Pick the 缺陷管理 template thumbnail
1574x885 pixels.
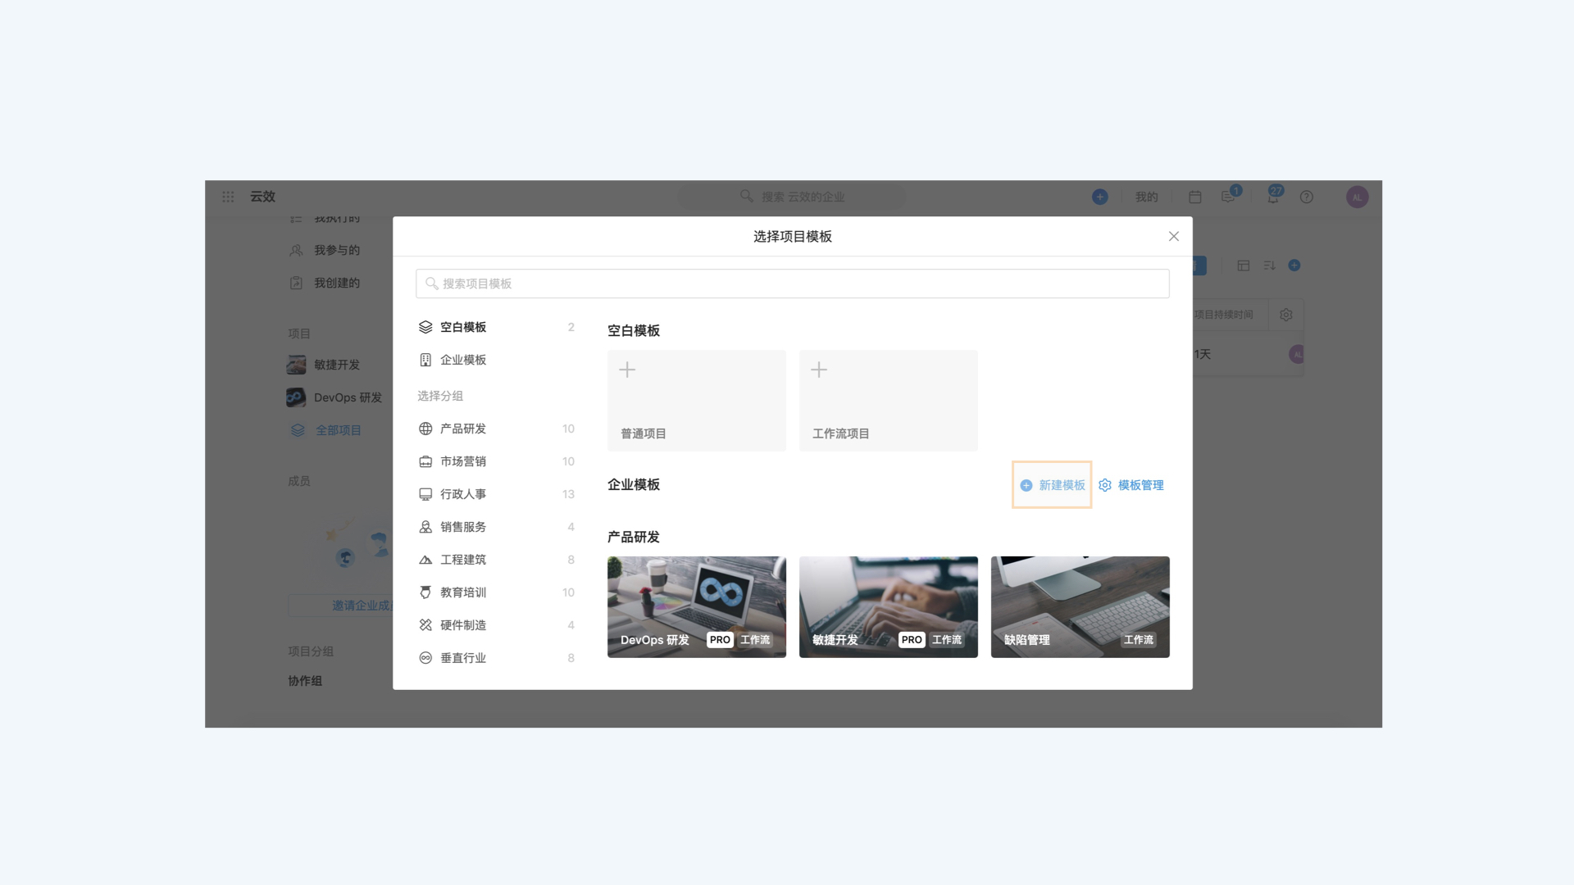[x=1080, y=606]
